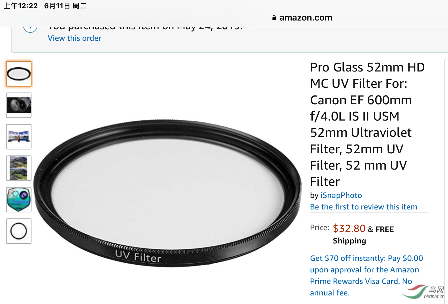The height and width of the screenshot is (304, 448).
Task: Click the blue info circle icon
Action: pos(30,29)
